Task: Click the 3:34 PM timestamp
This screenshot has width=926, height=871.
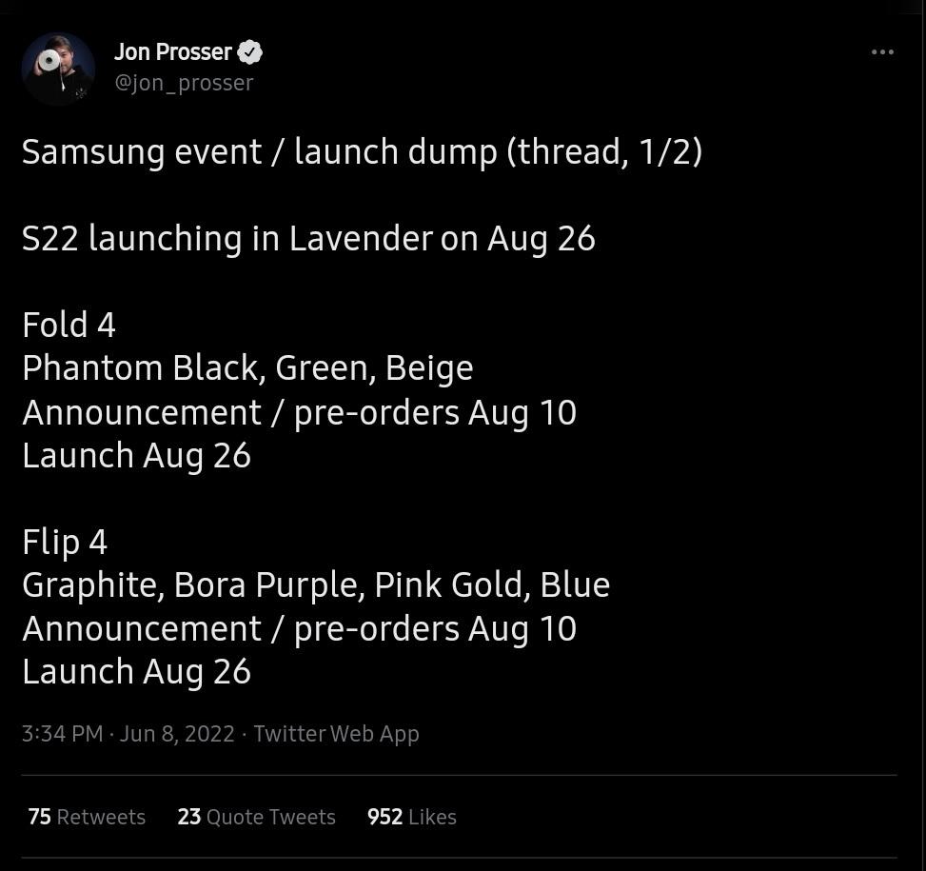Action: point(62,734)
